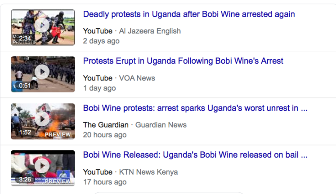Click the '17 hours ago' timestamp

pos(105,182)
